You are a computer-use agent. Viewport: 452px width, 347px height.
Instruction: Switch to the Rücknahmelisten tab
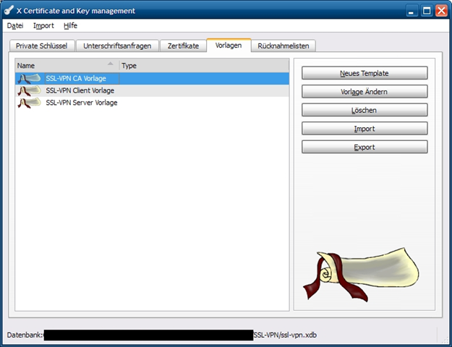click(283, 46)
